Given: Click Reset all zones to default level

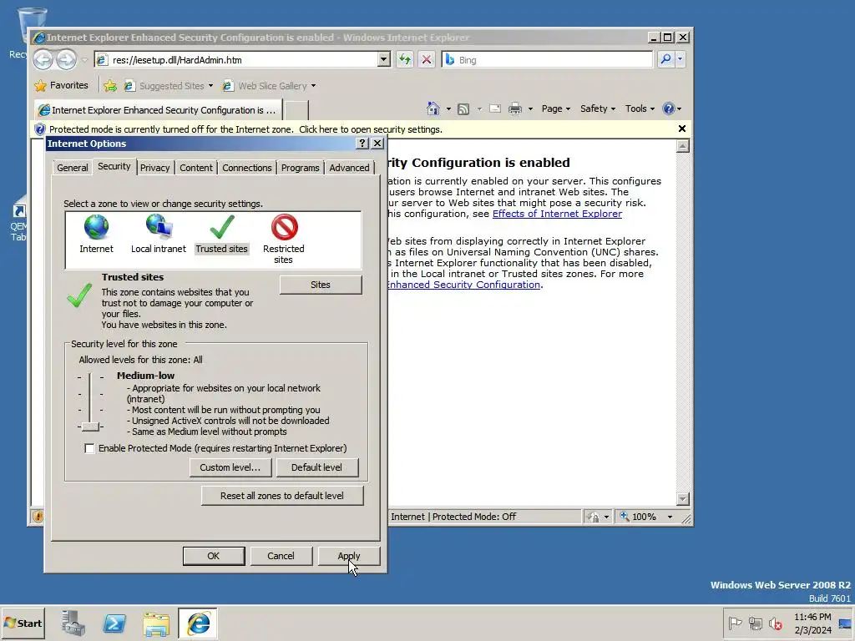Looking at the screenshot, I should click(x=282, y=496).
